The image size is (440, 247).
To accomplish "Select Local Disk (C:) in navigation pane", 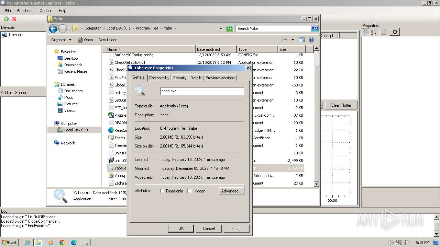I will (74, 130).
